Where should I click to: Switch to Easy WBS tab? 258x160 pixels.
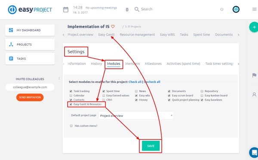tap(167, 34)
